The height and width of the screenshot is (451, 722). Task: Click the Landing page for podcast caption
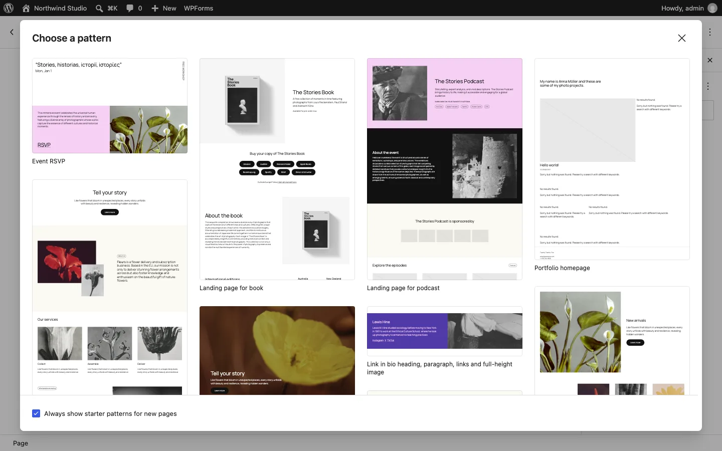tap(403, 288)
